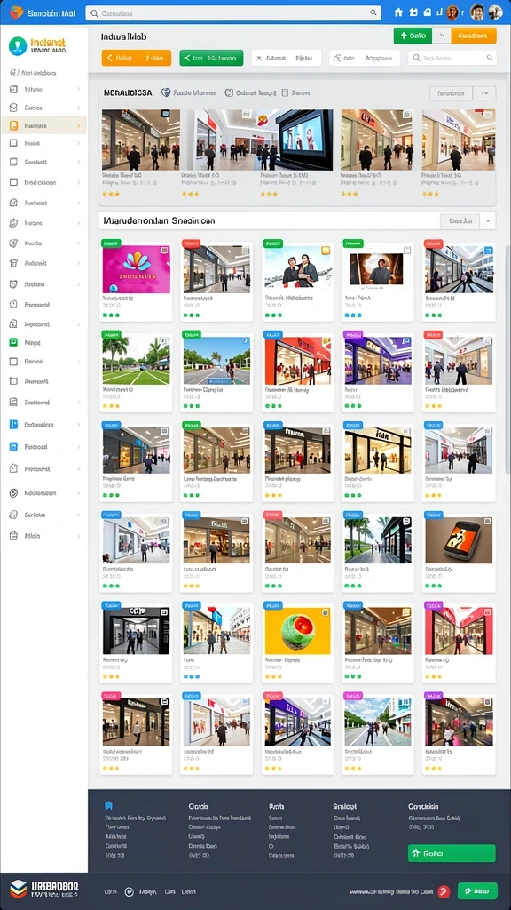
Task: Expand the highlighted orange sidebar row chevron
Action: pyautogui.click(x=78, y=125)
